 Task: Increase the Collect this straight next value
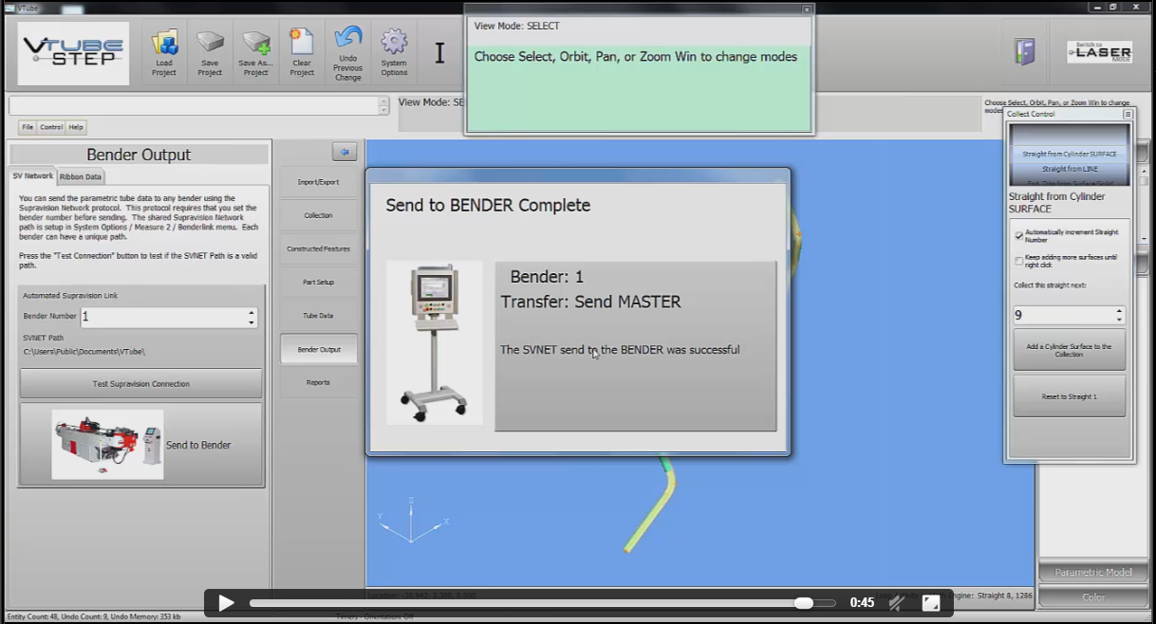point(1119,310)
